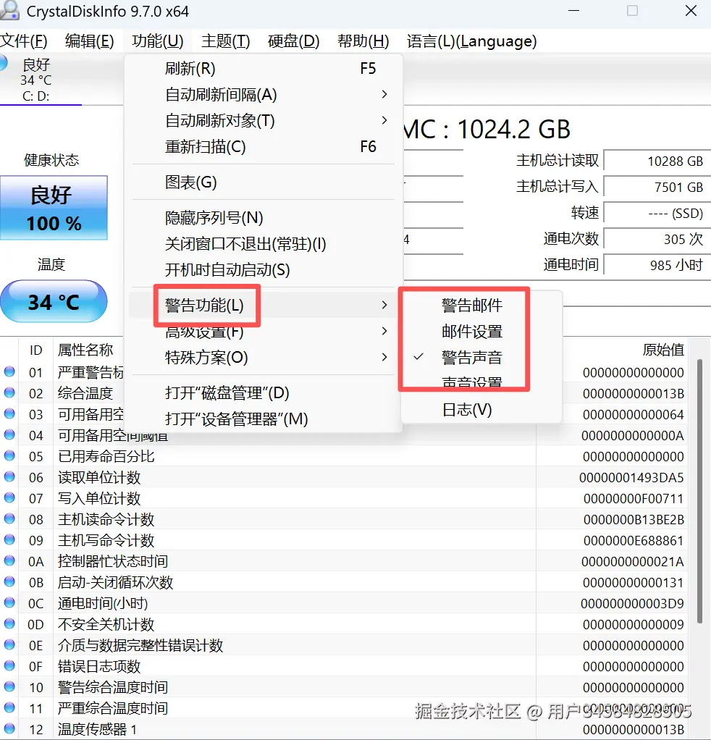This screenshot has height=740, width=711.
Task: Click the 良好 100 % health status button
Action: pyautogui.click(x=54, y=208)
